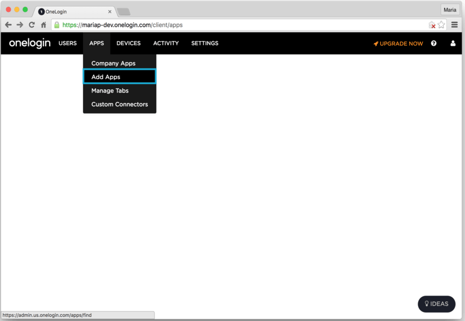
Task: Minimize the window with the yellow button
Action: tap(17, 10)
